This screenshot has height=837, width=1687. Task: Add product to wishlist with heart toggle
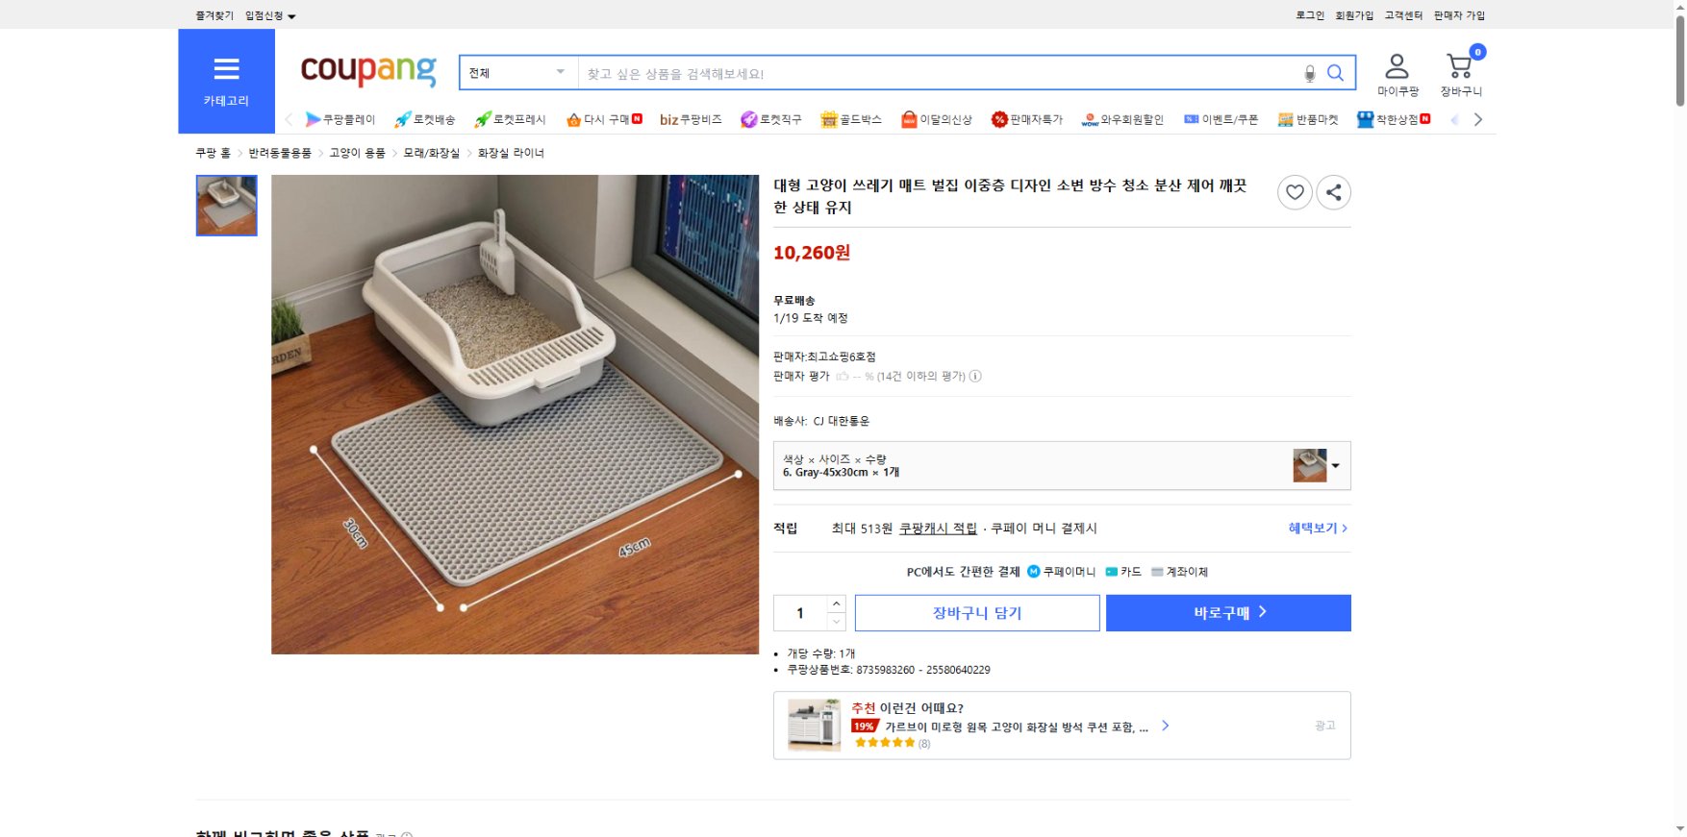(1295, 193)
